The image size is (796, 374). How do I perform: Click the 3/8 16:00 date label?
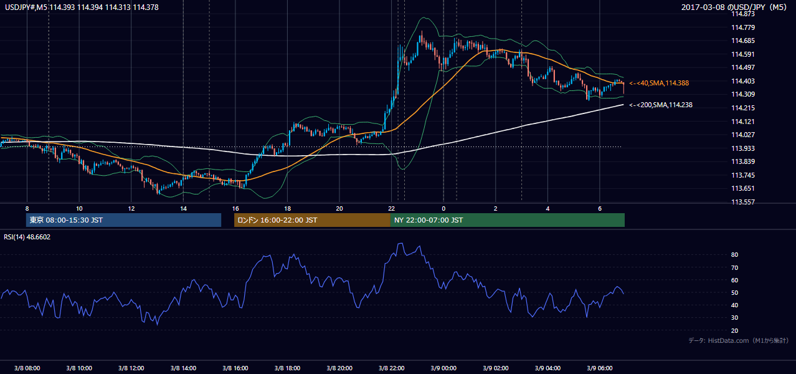[x=235, y=368]
